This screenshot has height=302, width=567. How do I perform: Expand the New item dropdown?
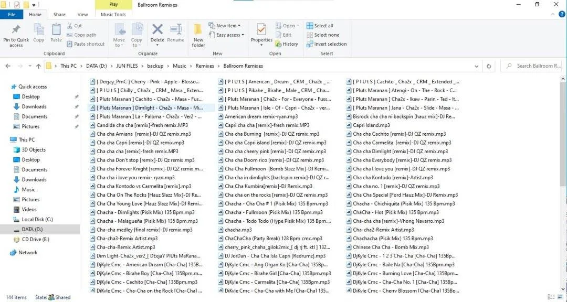point(239,26)
